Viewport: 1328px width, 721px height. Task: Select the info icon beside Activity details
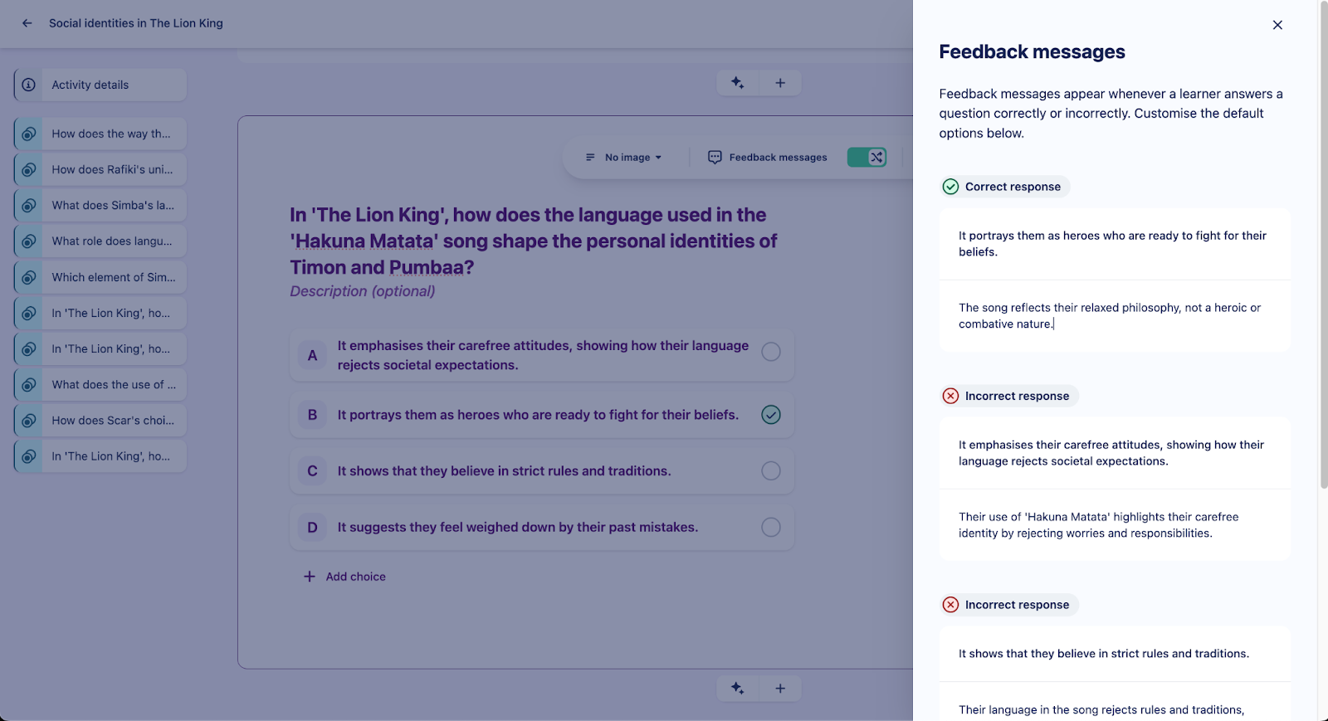[29, 85]
